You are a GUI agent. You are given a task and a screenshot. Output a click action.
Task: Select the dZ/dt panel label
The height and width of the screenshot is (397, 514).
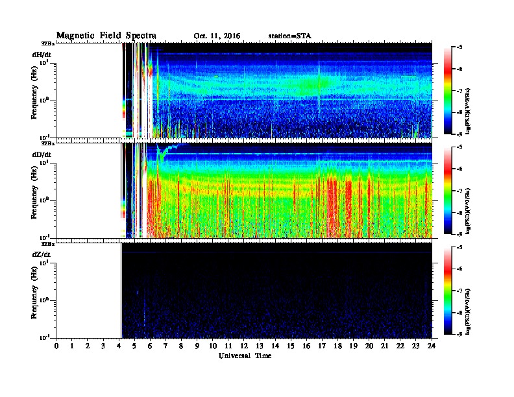point(42,254)
